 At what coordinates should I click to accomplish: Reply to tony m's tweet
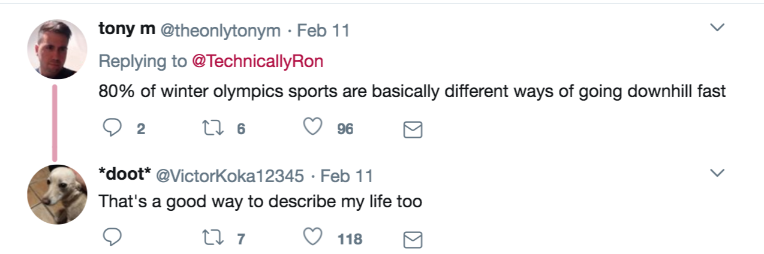112,129
